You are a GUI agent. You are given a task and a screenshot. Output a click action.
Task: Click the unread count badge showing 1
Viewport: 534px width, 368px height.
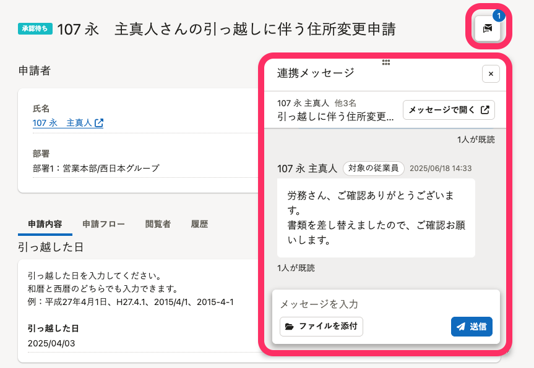click(499, 15)
